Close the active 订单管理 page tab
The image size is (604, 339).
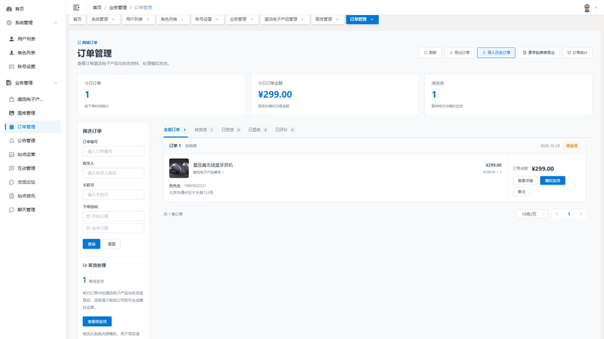point(371,20)
